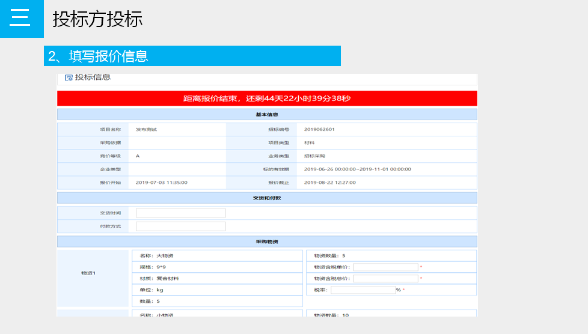
Task: Select the 交货和付款 section header
Action: click(x=267, y=198)
